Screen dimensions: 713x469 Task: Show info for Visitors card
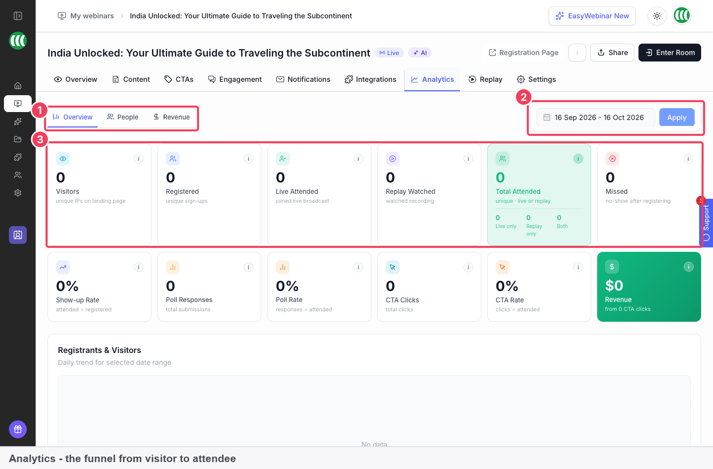[x=139, y=159]
